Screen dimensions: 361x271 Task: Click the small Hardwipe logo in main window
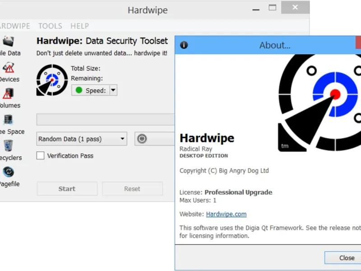pos(52,80)
